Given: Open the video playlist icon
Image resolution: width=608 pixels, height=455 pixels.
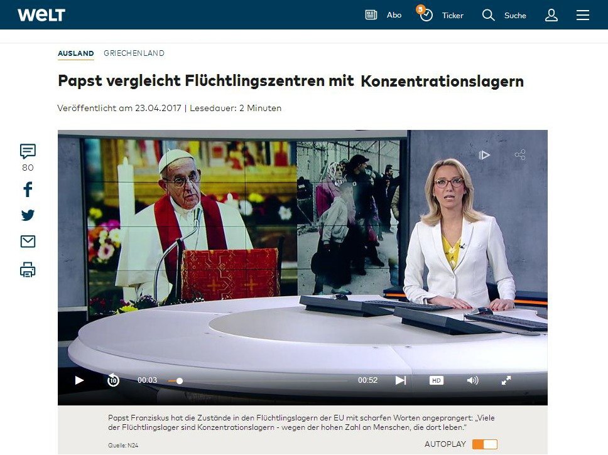Looking at the screenshot, I should point(484,155).
